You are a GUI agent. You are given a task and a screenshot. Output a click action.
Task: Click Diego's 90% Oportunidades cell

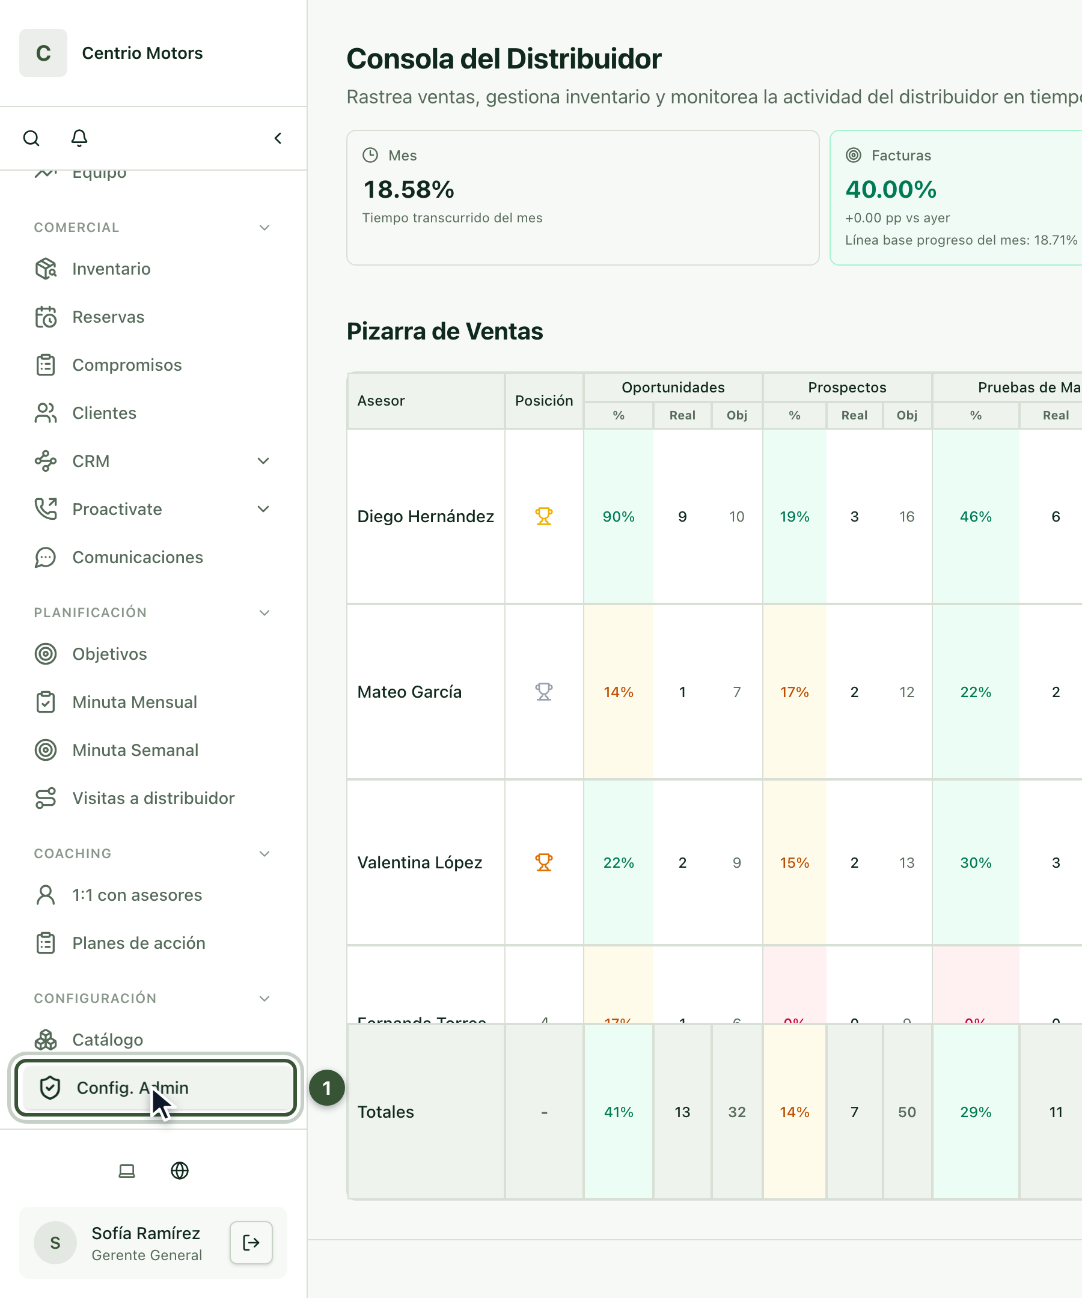pyautogui.click(x=619, y=516)
